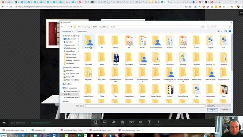Screen dimensions: 243x137
Task: Refresh the folder listing in address bar
Action: click(203, 27)
